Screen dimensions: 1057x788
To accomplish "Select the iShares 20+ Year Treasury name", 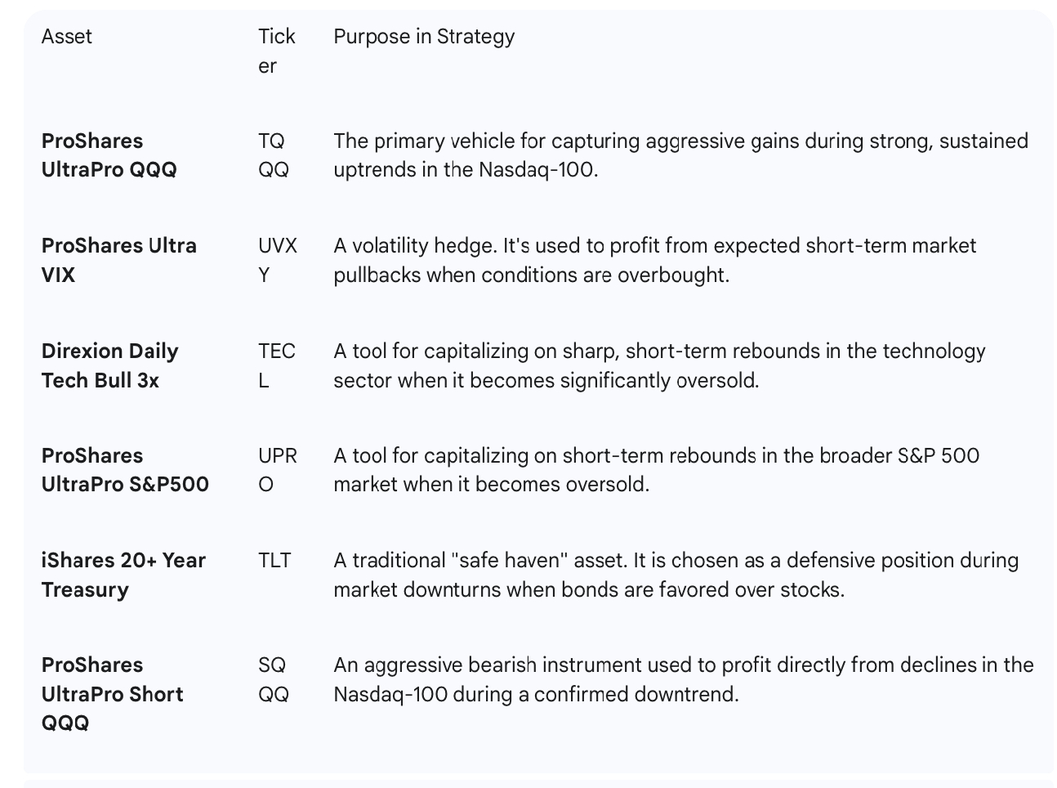I will (x=123, y=575).
